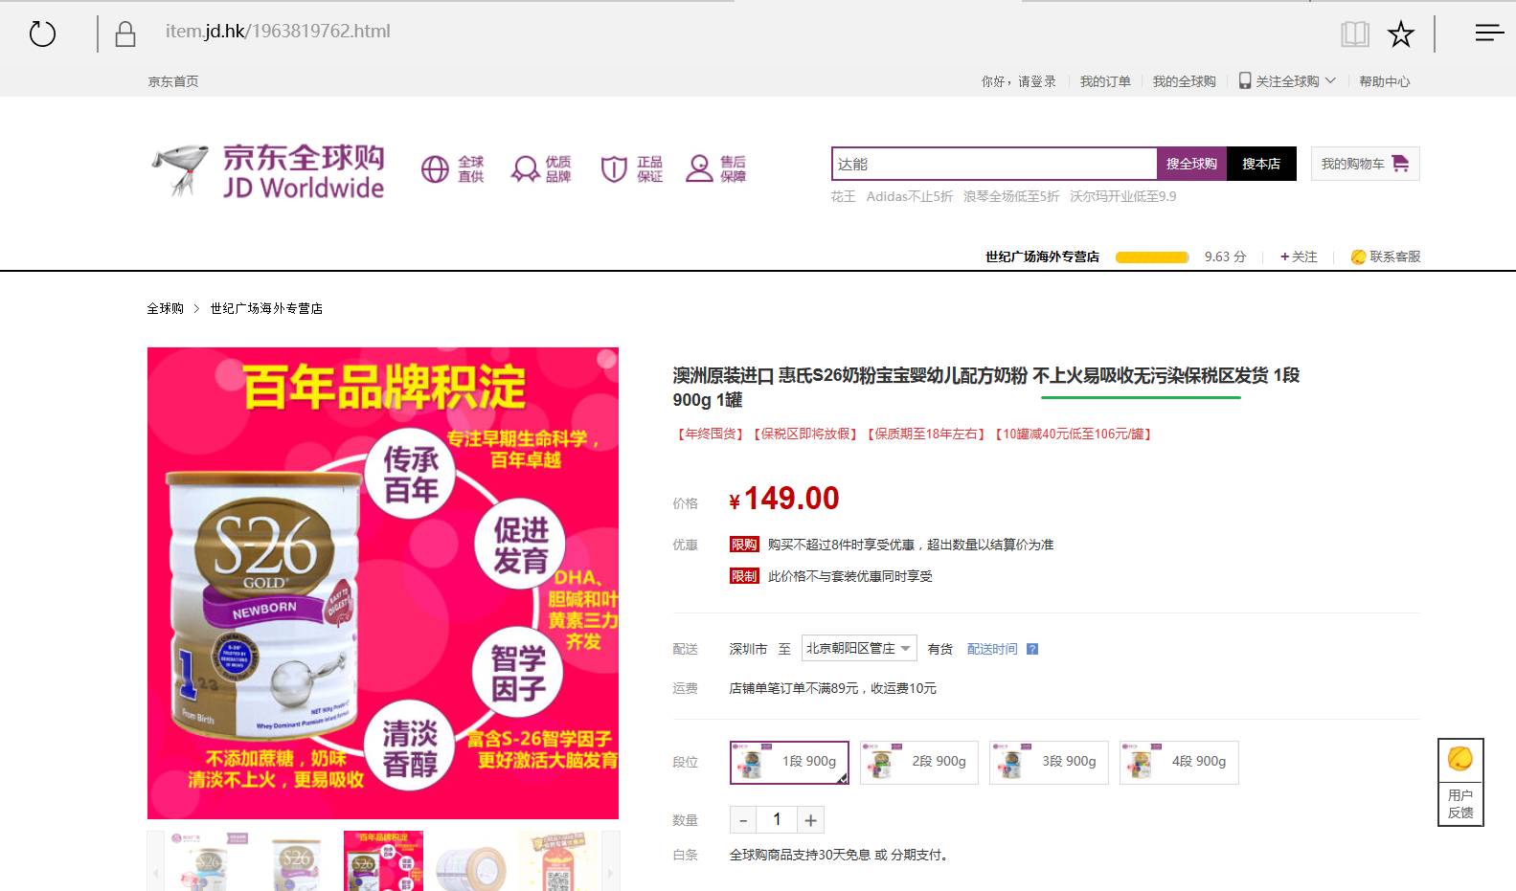Select the 4段 900g option
Screen dimensions: 1516x891
tap(1179, 762)
